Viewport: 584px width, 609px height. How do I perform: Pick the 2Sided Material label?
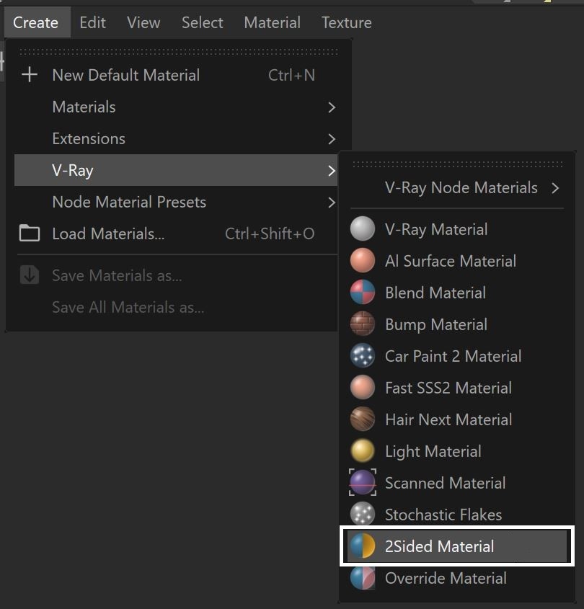click(439, 546)
